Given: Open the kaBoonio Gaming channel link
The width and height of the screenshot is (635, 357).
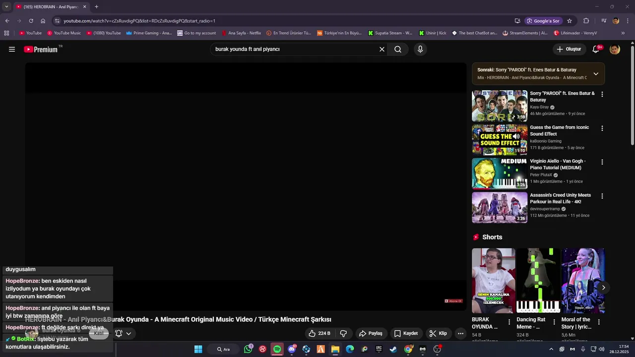Looking at the screenshot, I should coord(546,141).
